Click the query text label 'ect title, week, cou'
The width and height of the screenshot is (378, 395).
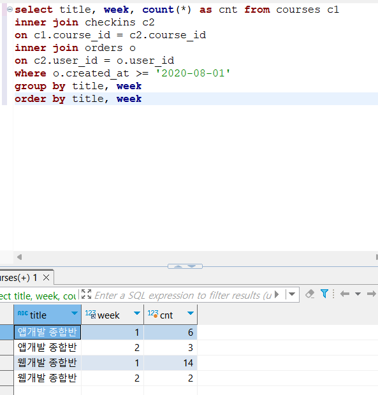[x=38, y=296]
